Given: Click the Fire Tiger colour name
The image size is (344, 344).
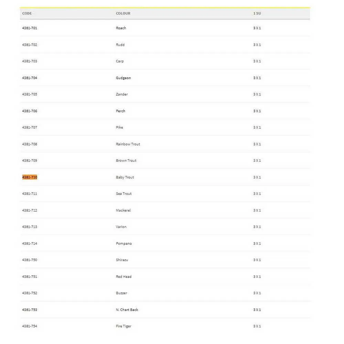Looking at the screenshot, I should pos(123,326).
